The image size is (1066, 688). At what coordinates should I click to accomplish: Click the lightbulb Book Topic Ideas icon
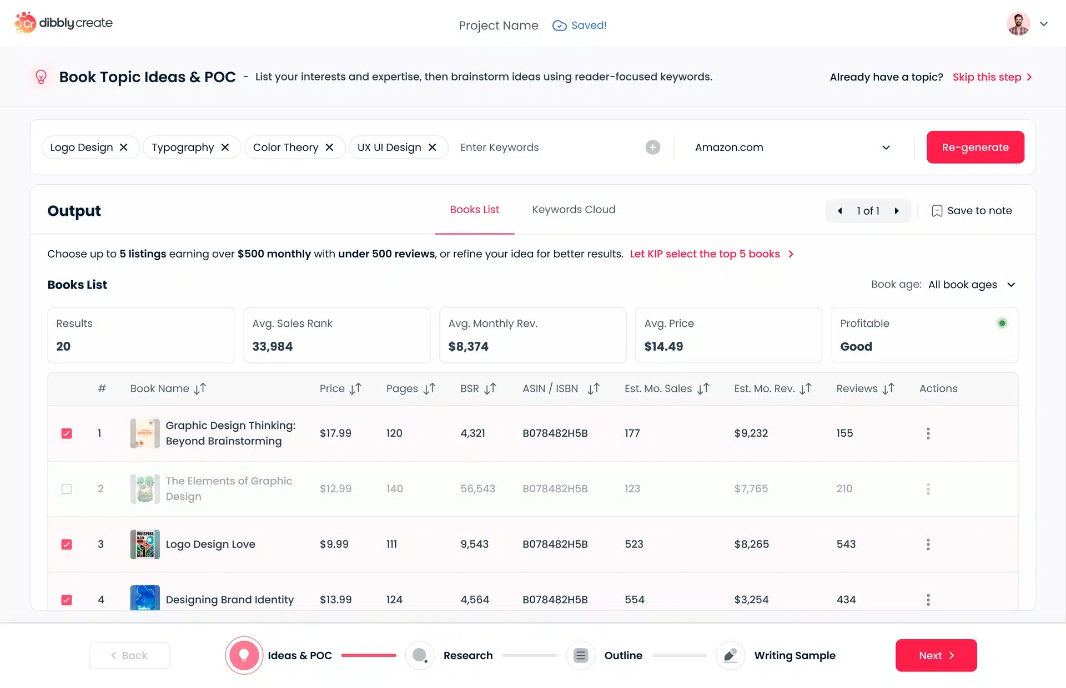pos(41,77)
